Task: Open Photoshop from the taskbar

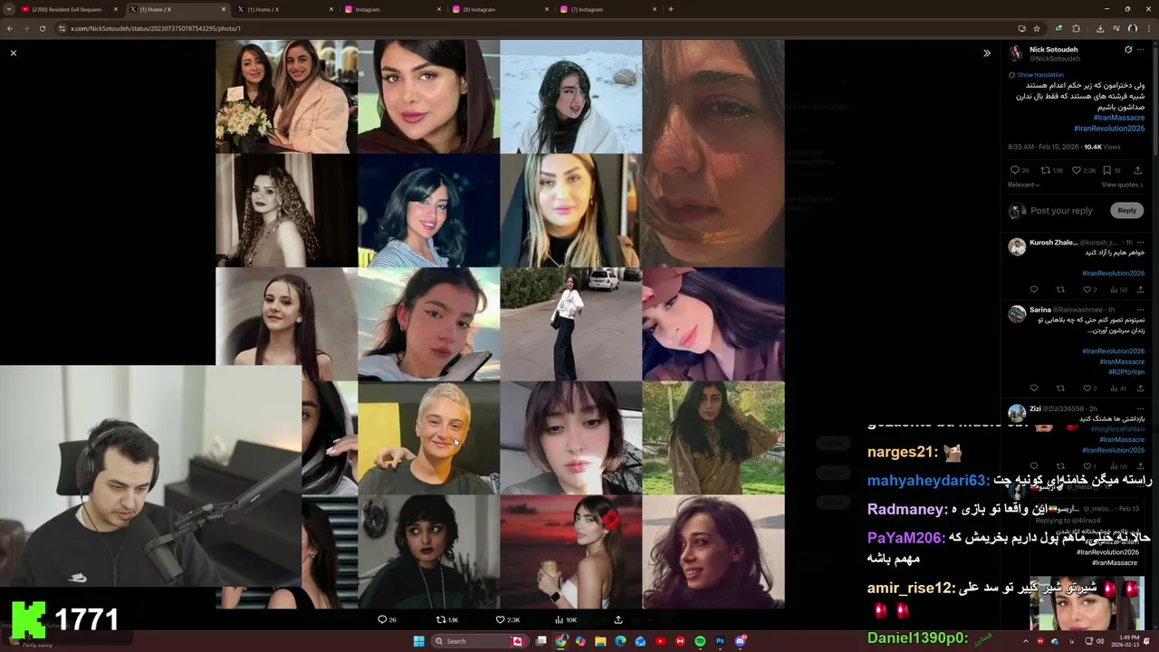Action: pyautogui.click(x=720, y=641)
